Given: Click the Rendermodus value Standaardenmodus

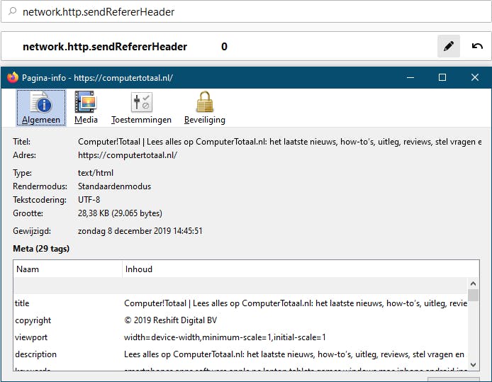Looking at the screenshot, I should click(x=114, y=186).
